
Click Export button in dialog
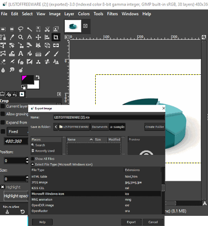[x=131, y=222]
